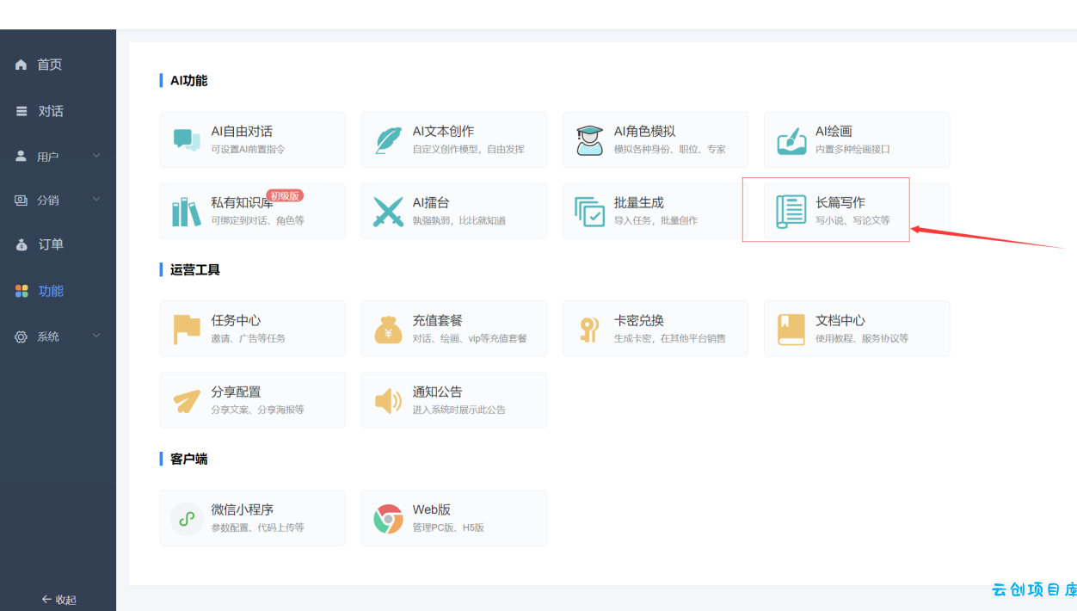Click the text 使用教程、服务协议等
1077x611 pixels.
(x=862, y=338)
